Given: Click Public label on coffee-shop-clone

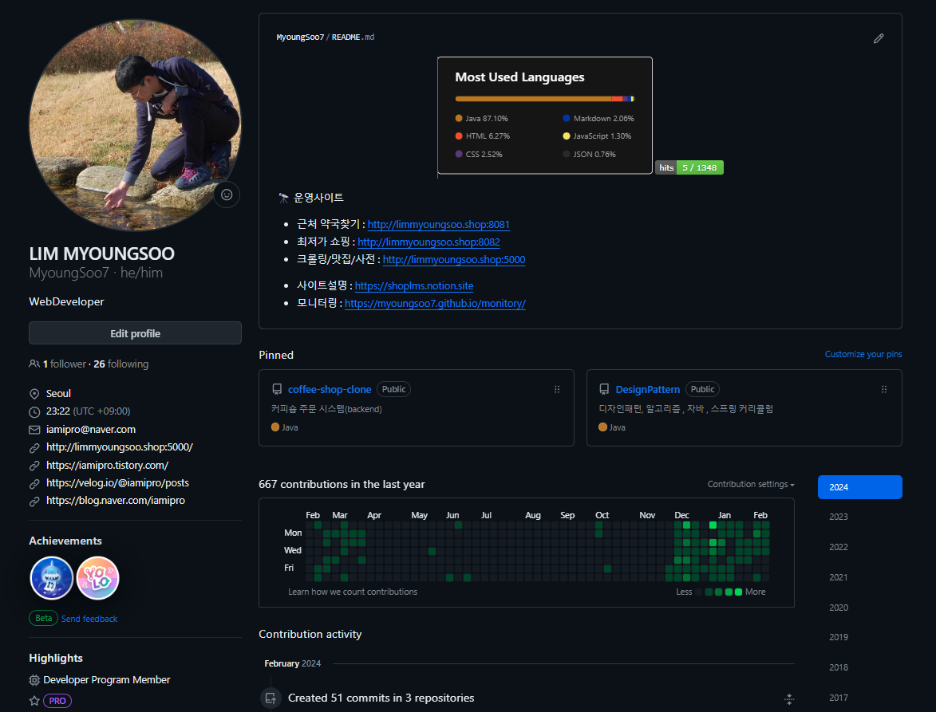Looking at the screenshot, I should point(394,389).
